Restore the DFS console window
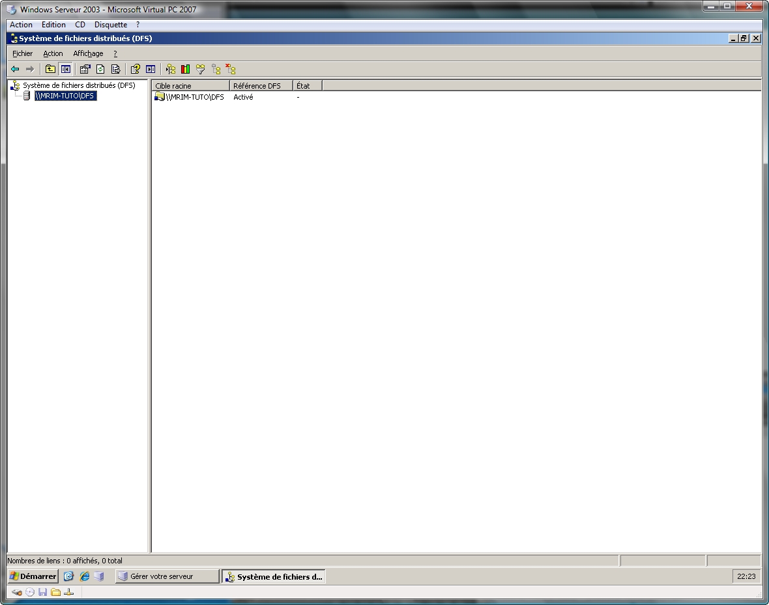Image resolution: width=769 pixels, height=605 pixels. pyautogui.click(x=744, y=38)
